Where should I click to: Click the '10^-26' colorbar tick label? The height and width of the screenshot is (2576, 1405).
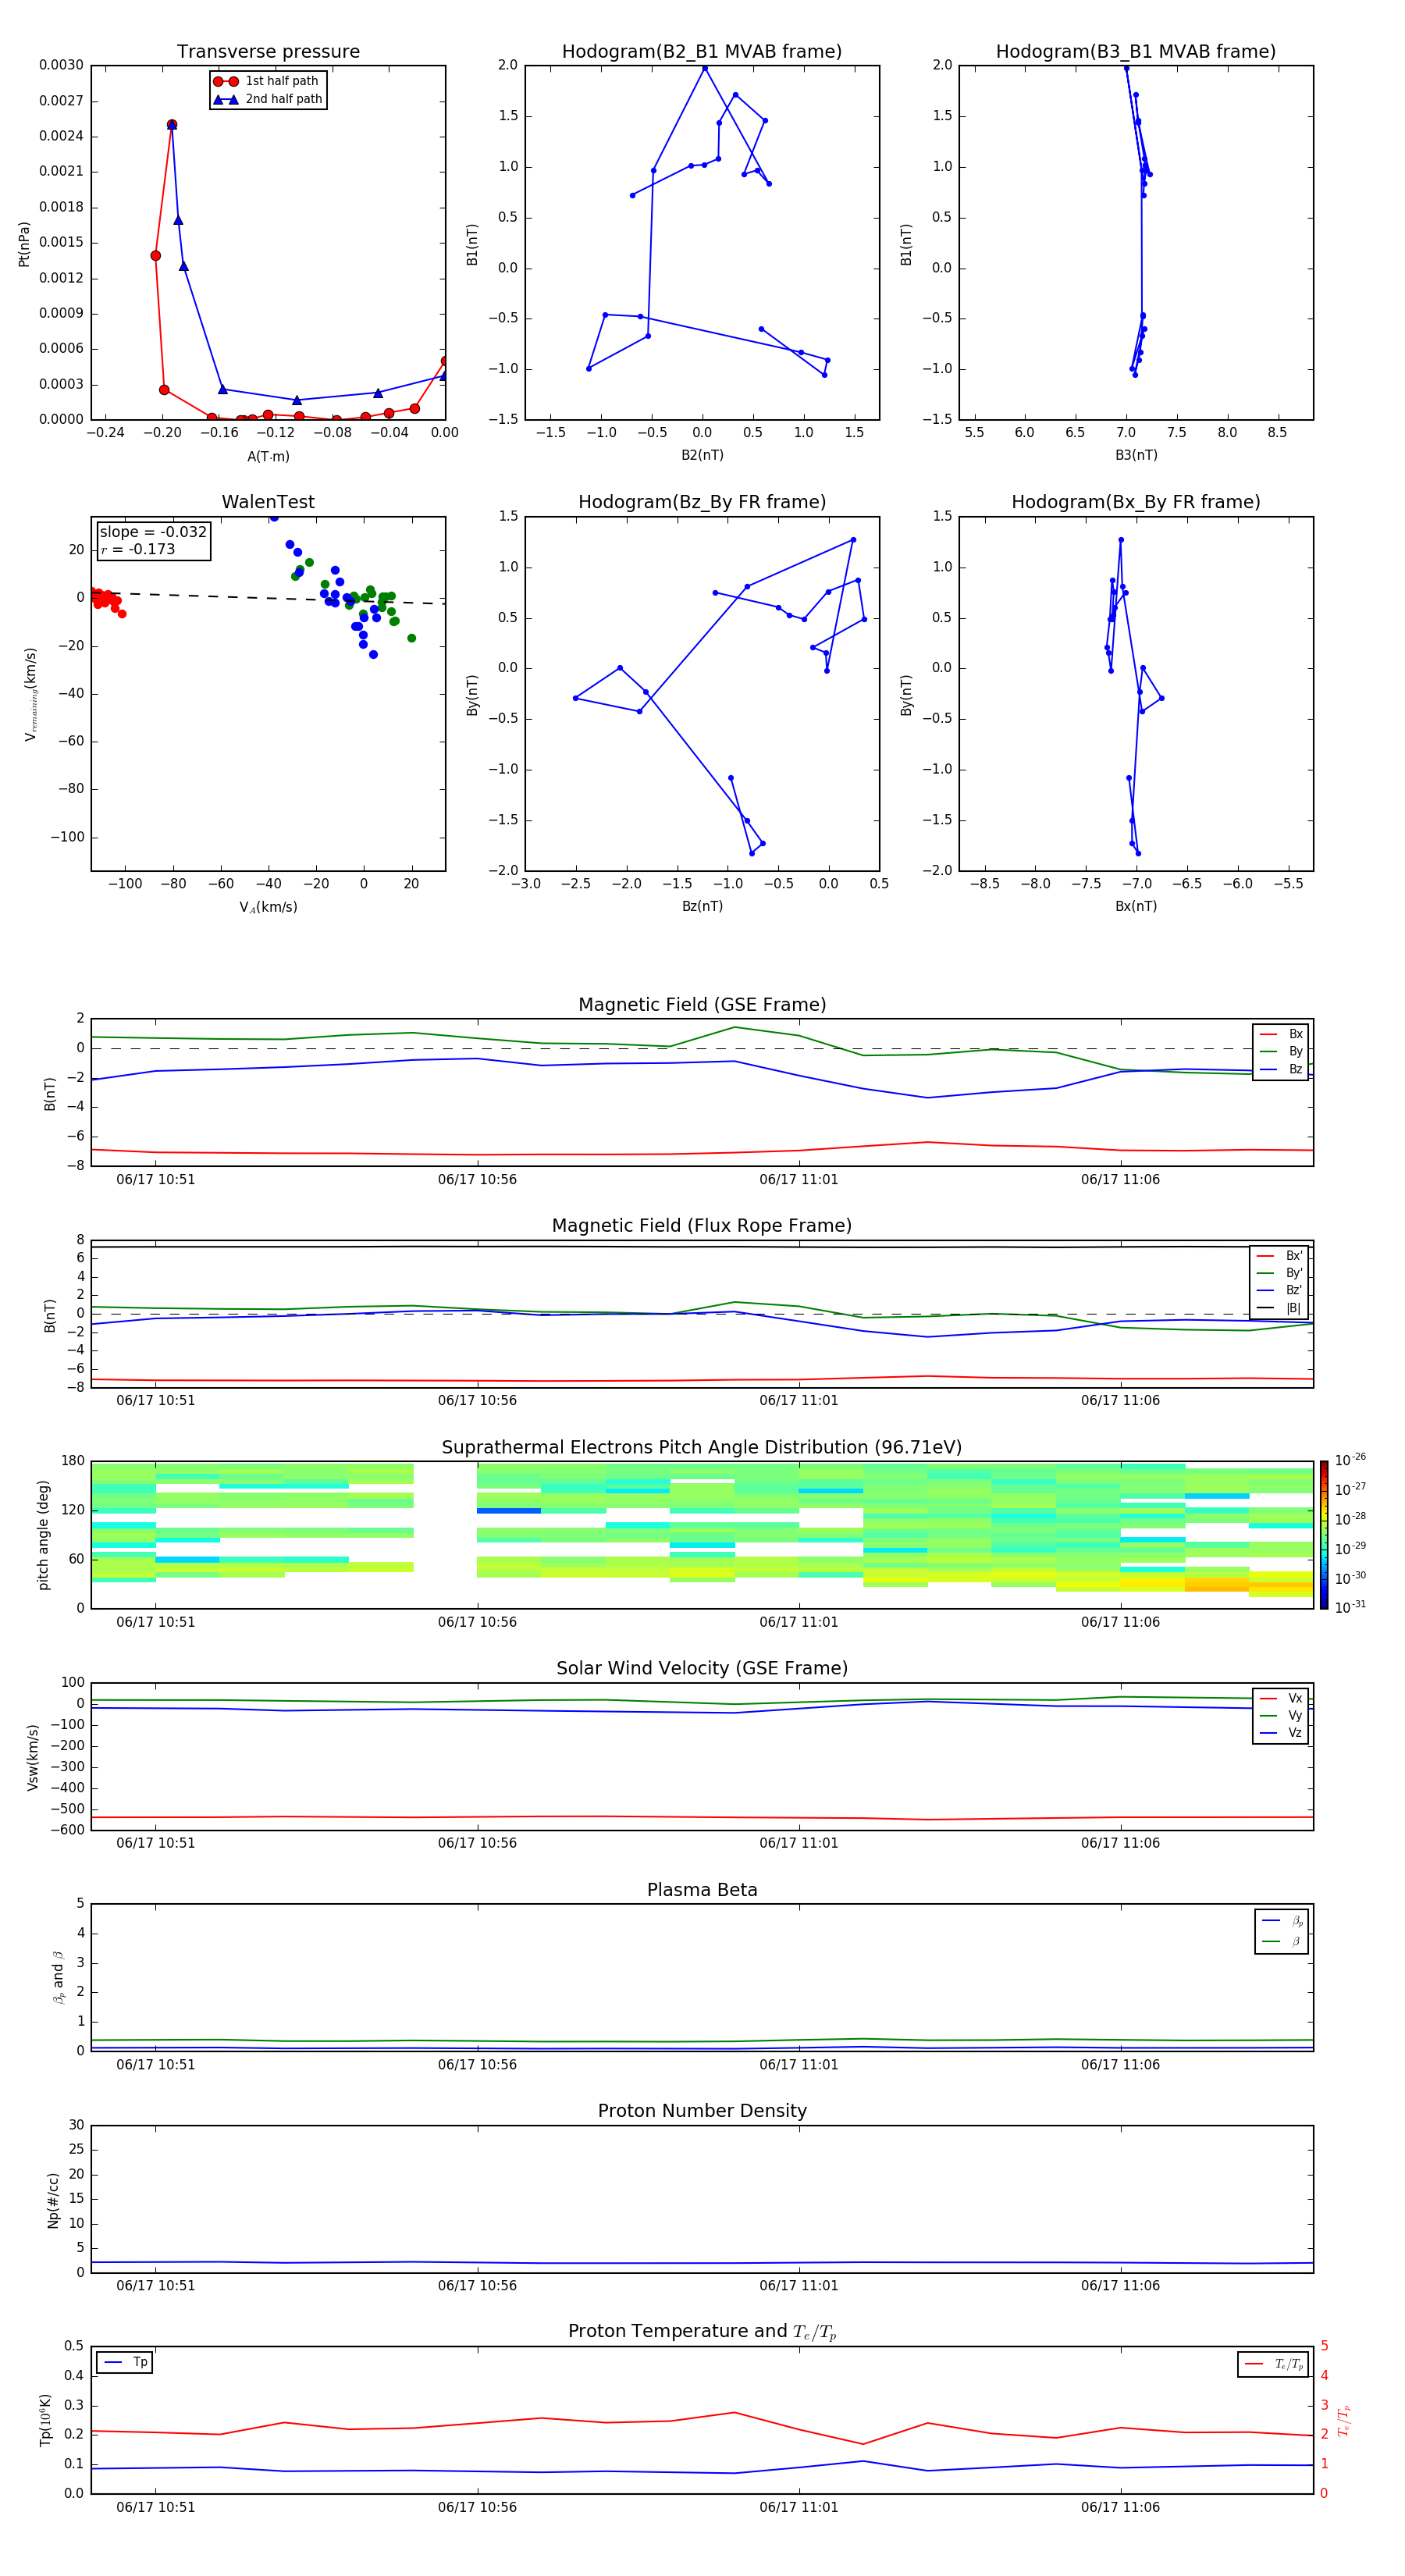pyautogui.click(x=1351, y=1460)
